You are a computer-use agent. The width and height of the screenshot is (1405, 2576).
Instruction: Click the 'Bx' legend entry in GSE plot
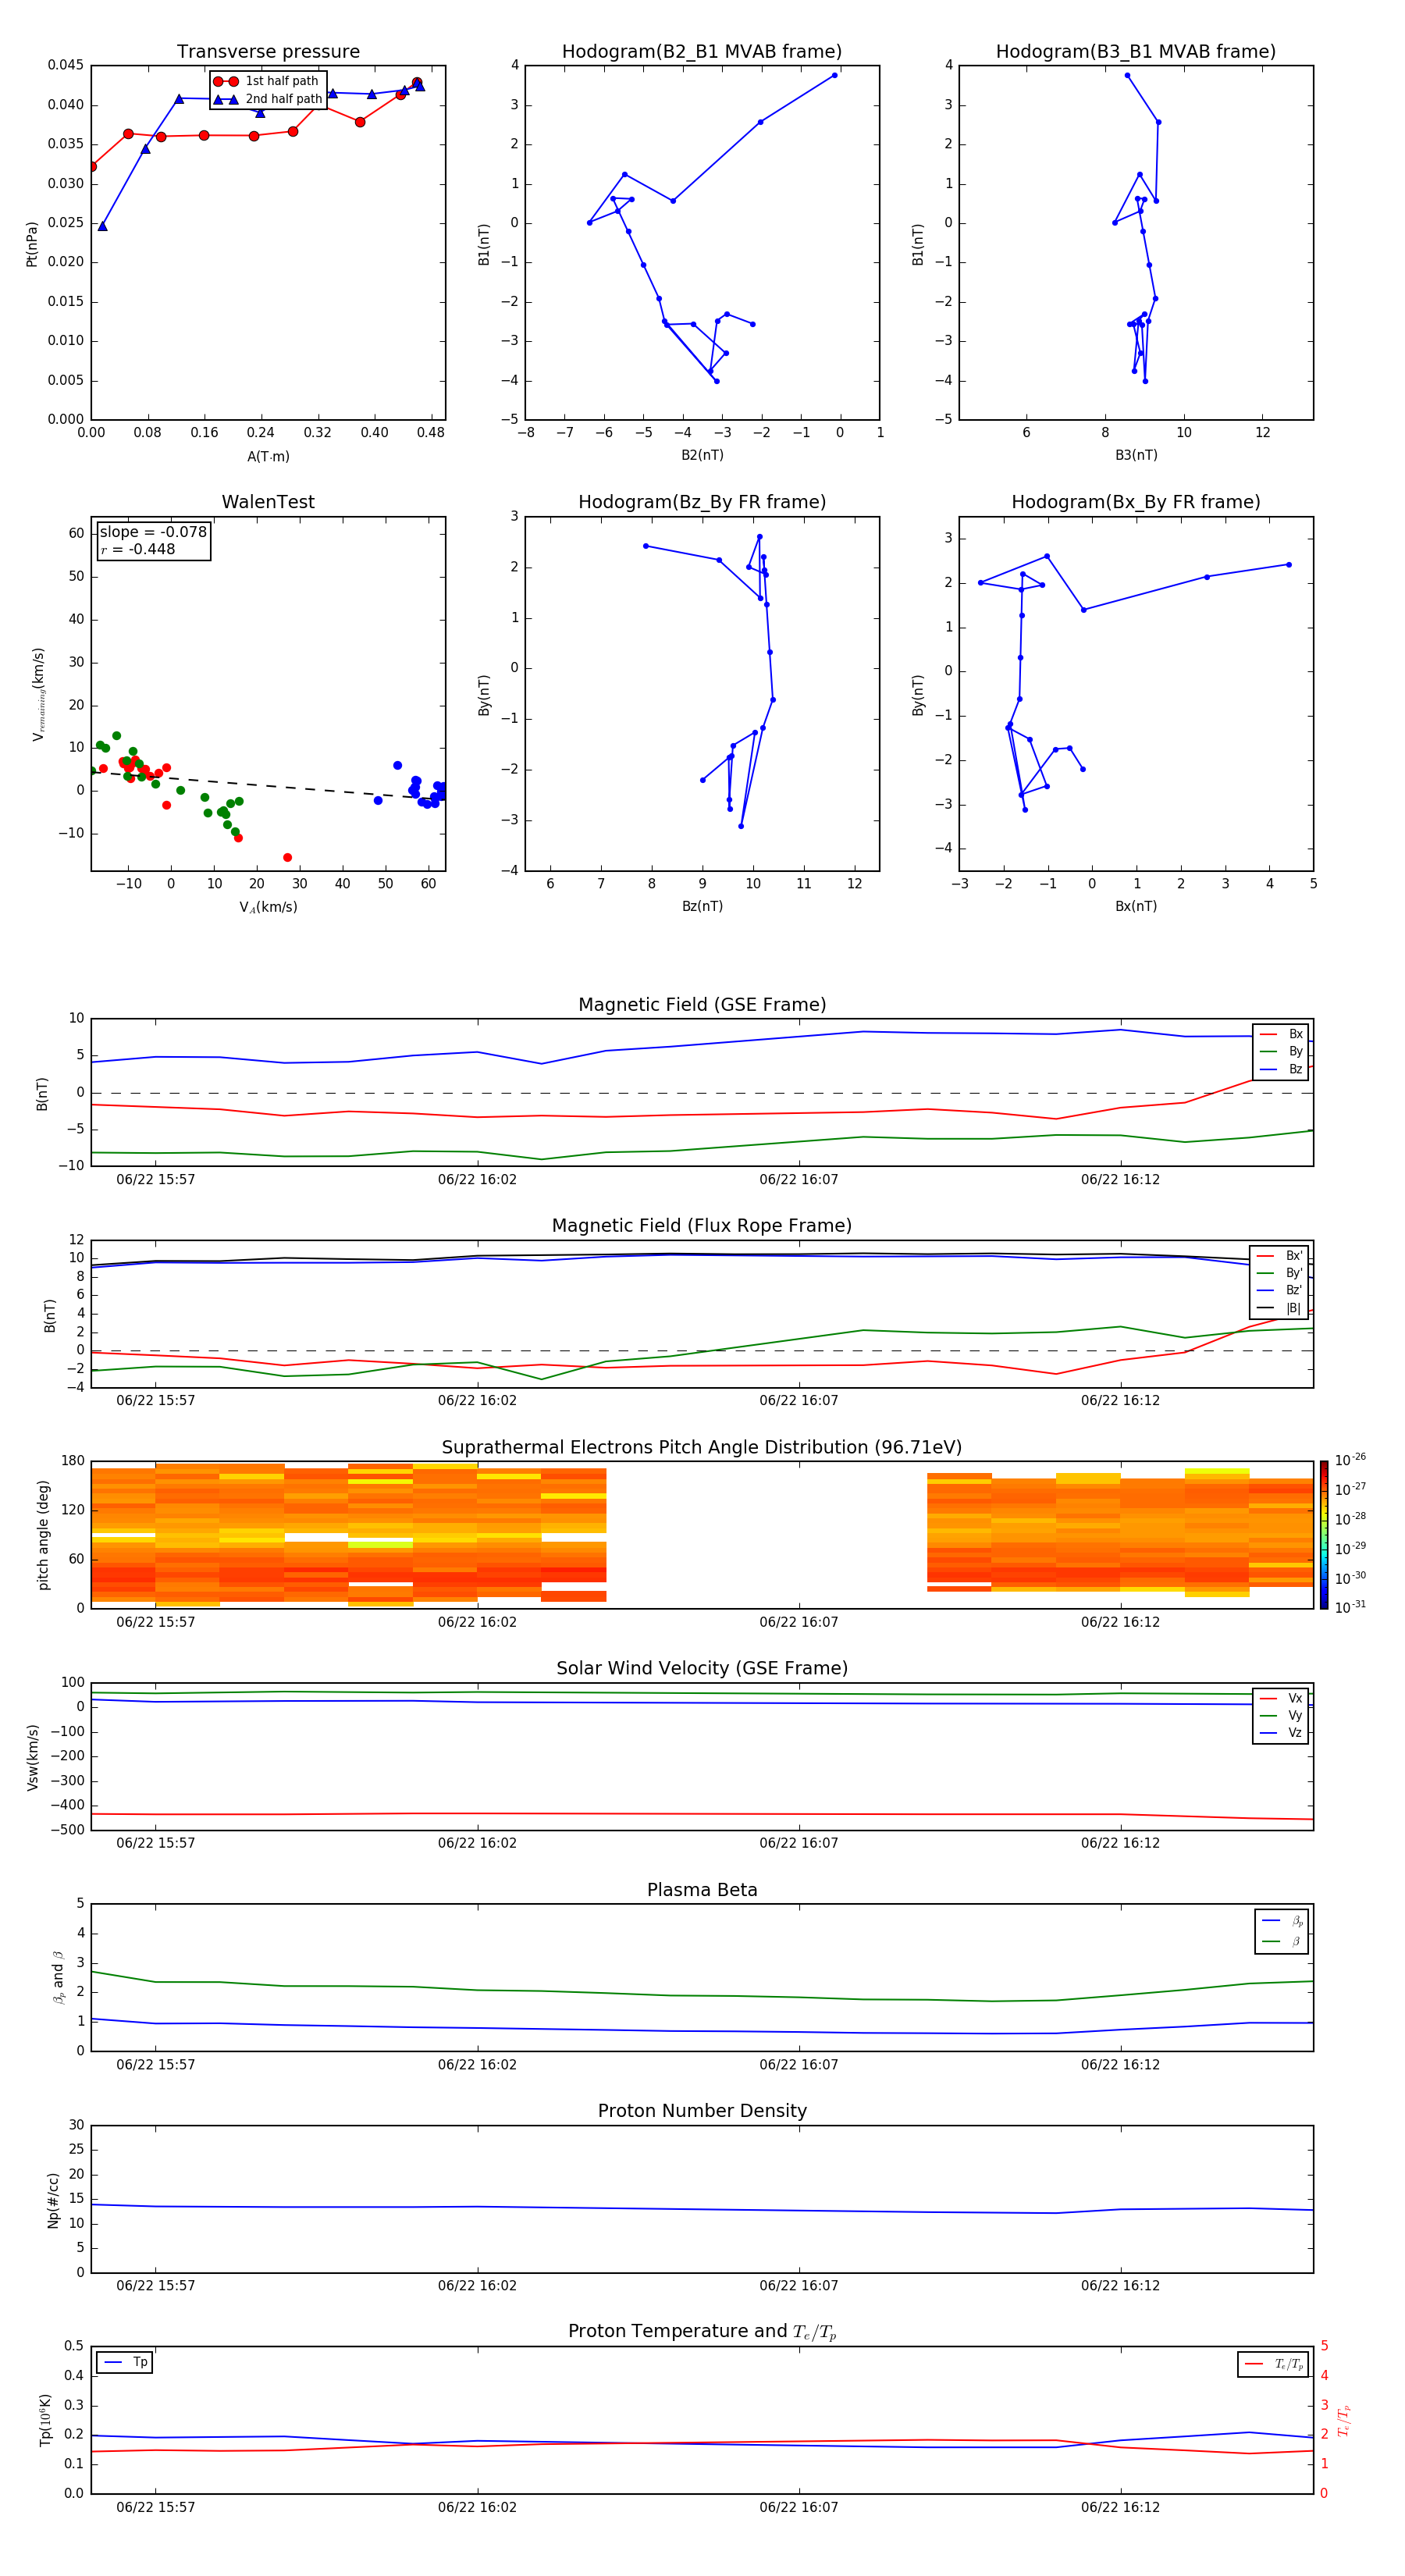pos(1281,1034)
